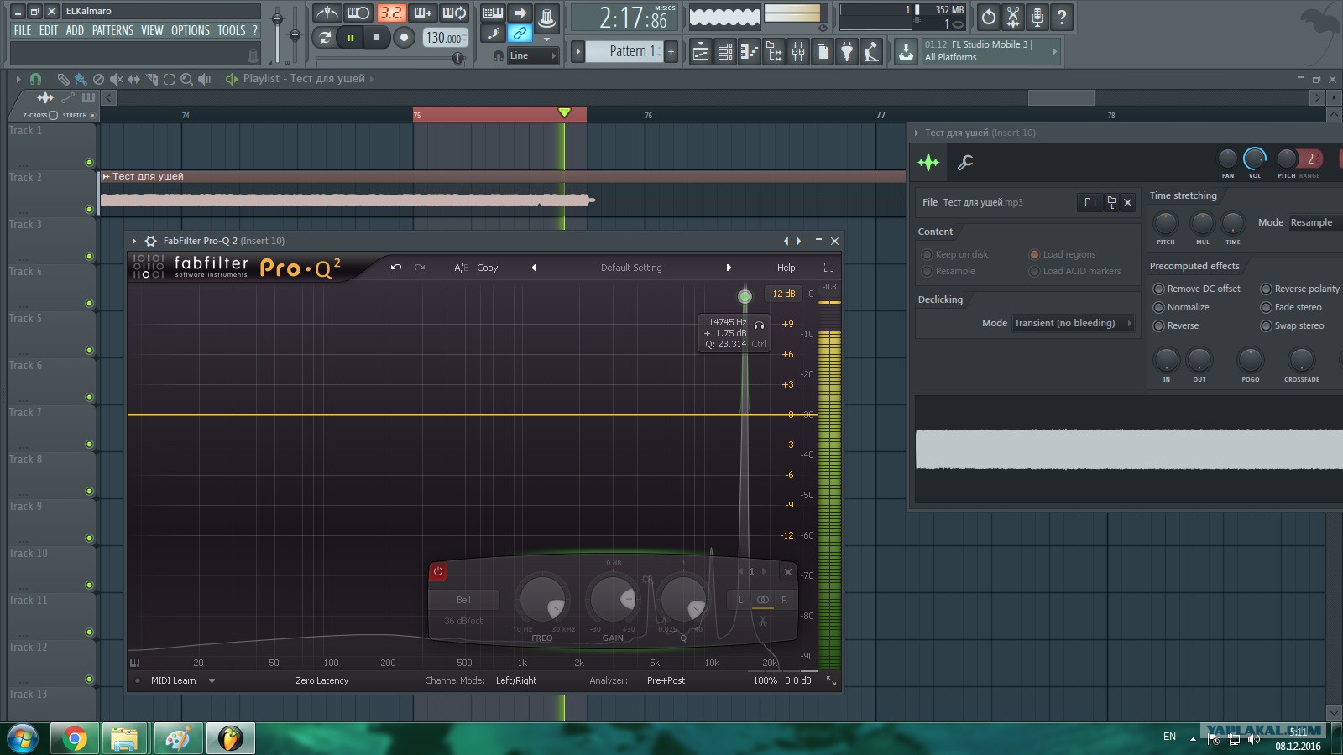The image size is (1343, 755).
Task: Adjust the EQ band GAIN knob
Action: point(613,599)
